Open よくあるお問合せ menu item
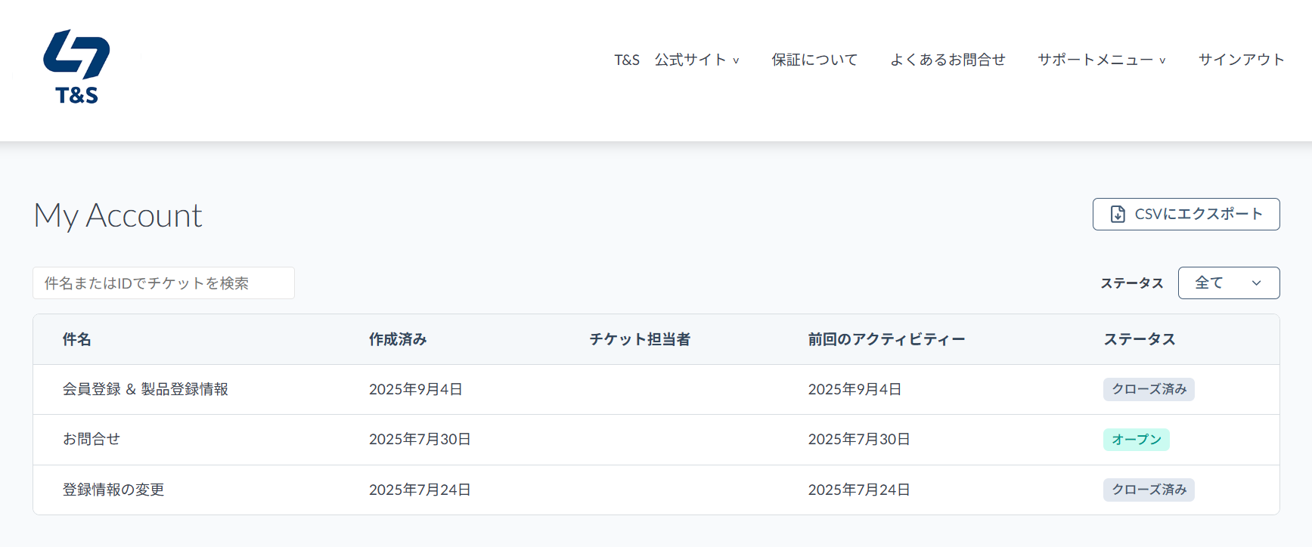 point(948,60)
